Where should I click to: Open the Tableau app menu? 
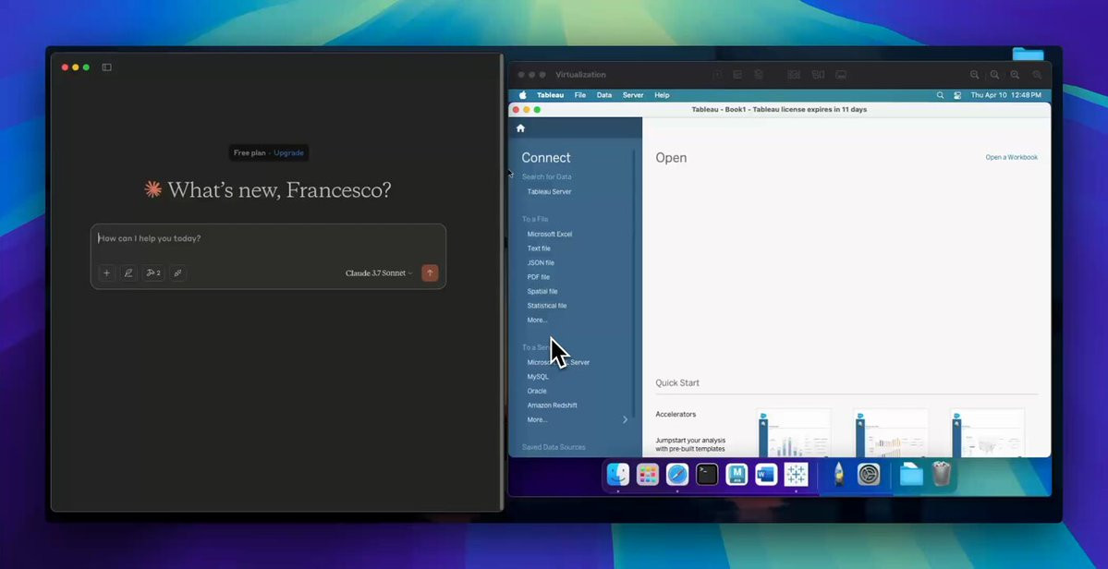tap(551, 95)
